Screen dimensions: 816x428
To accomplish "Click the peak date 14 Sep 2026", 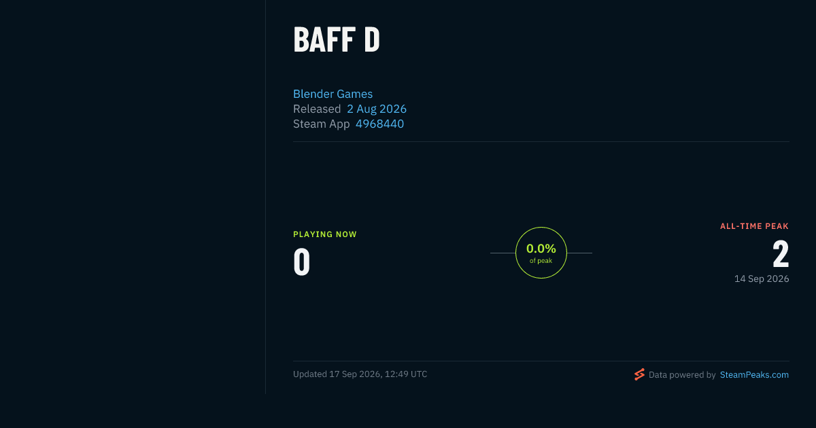I will coord(762,279).
